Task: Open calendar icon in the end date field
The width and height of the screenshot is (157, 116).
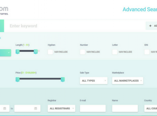Action: 36,109
